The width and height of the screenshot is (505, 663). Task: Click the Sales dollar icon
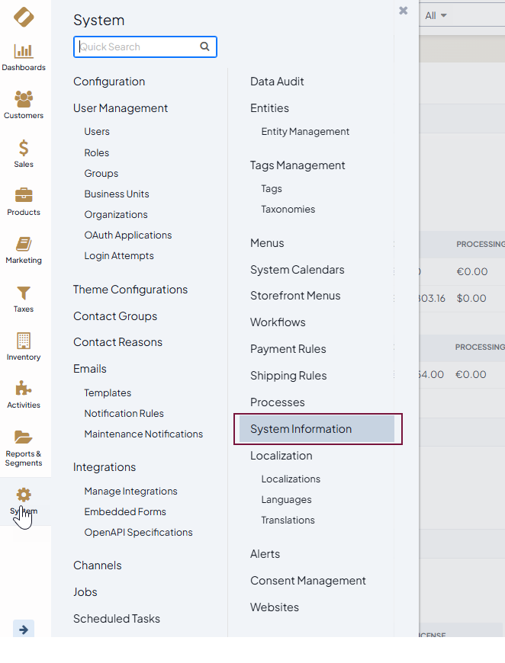click(x=24, y=148)
